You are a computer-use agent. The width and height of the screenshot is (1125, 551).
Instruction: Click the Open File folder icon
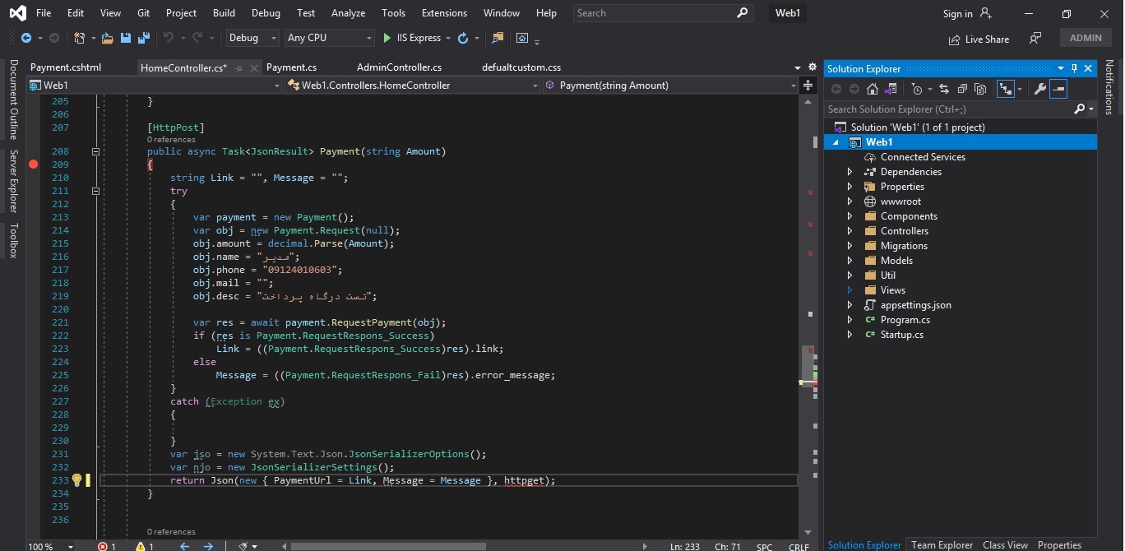coord(107,38)
